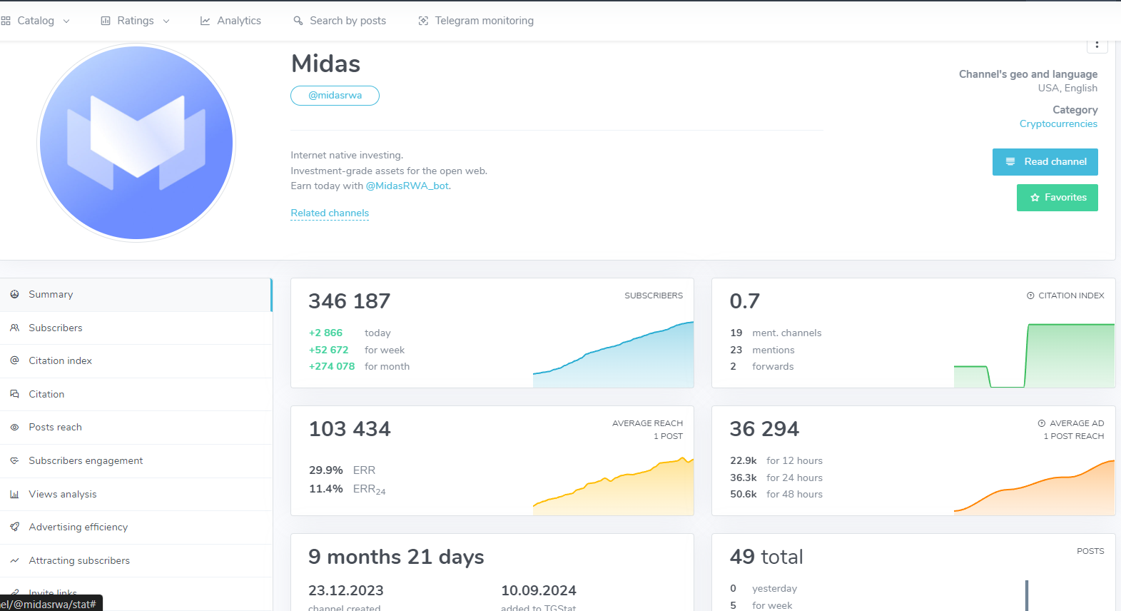Screen dimensions: 1121x611
Task: Open the Subscribers sidebar section
Action: tap(136, 328)
